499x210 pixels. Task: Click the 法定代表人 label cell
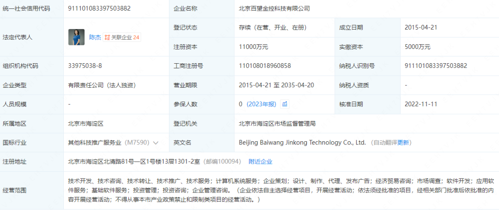31,37
